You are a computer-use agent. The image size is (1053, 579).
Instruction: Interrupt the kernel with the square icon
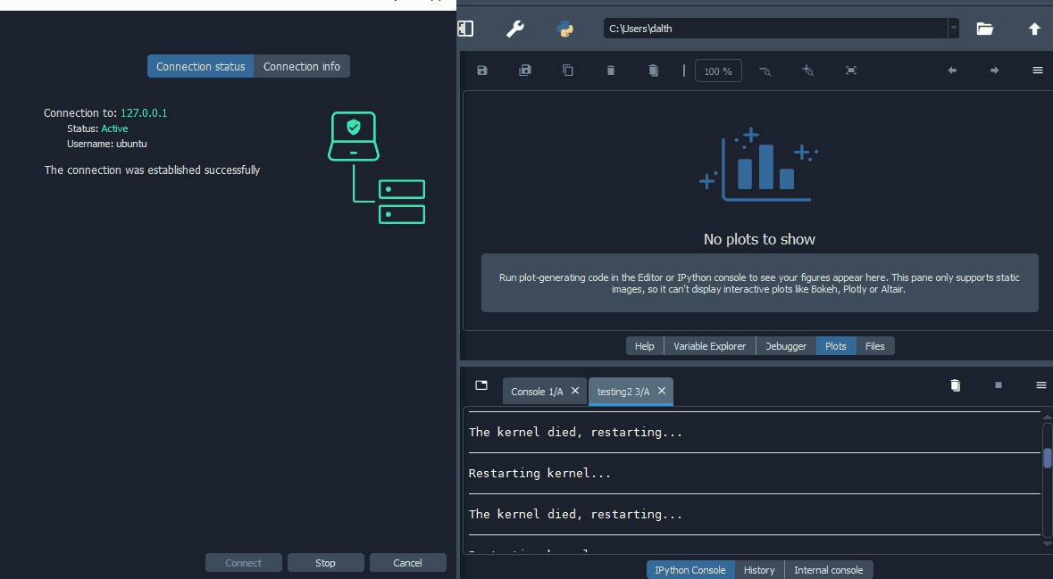click(998, 385)
